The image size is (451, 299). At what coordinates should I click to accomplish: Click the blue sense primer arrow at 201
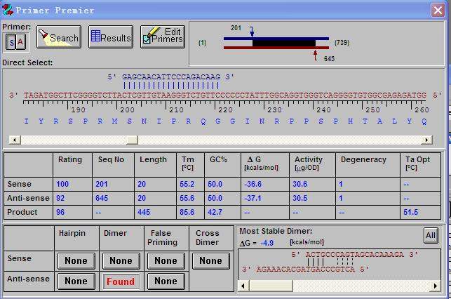click(252, 32)
